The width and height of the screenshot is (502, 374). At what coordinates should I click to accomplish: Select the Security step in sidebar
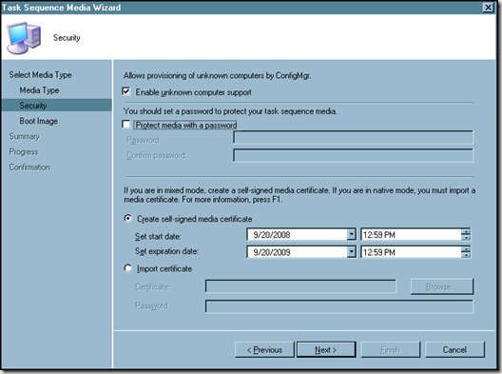56,105
